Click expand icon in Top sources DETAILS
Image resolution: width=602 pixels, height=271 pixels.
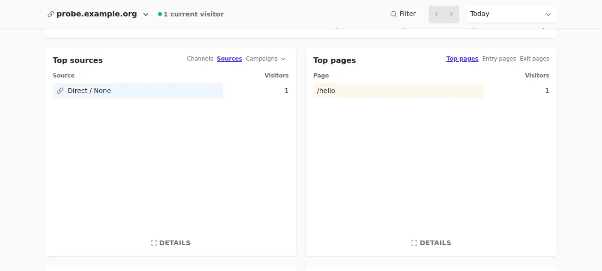(x=154, y=243)
